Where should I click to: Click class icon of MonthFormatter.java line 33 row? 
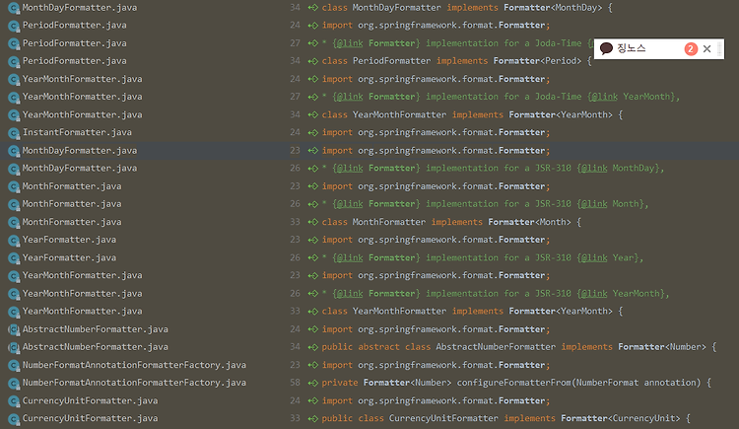click(14, 222)
